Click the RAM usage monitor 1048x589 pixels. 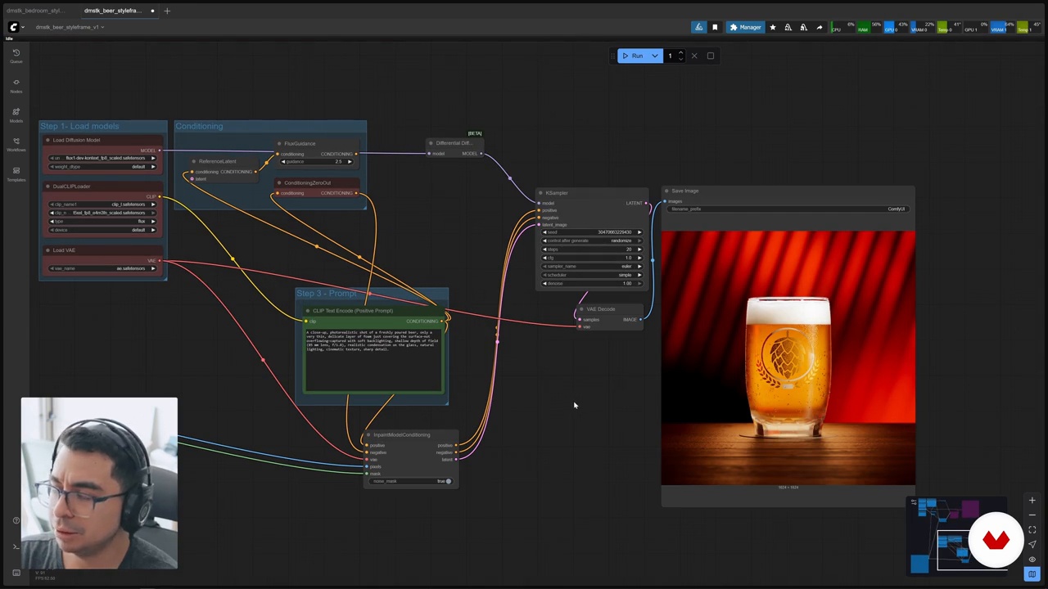[x=869, y=27]
